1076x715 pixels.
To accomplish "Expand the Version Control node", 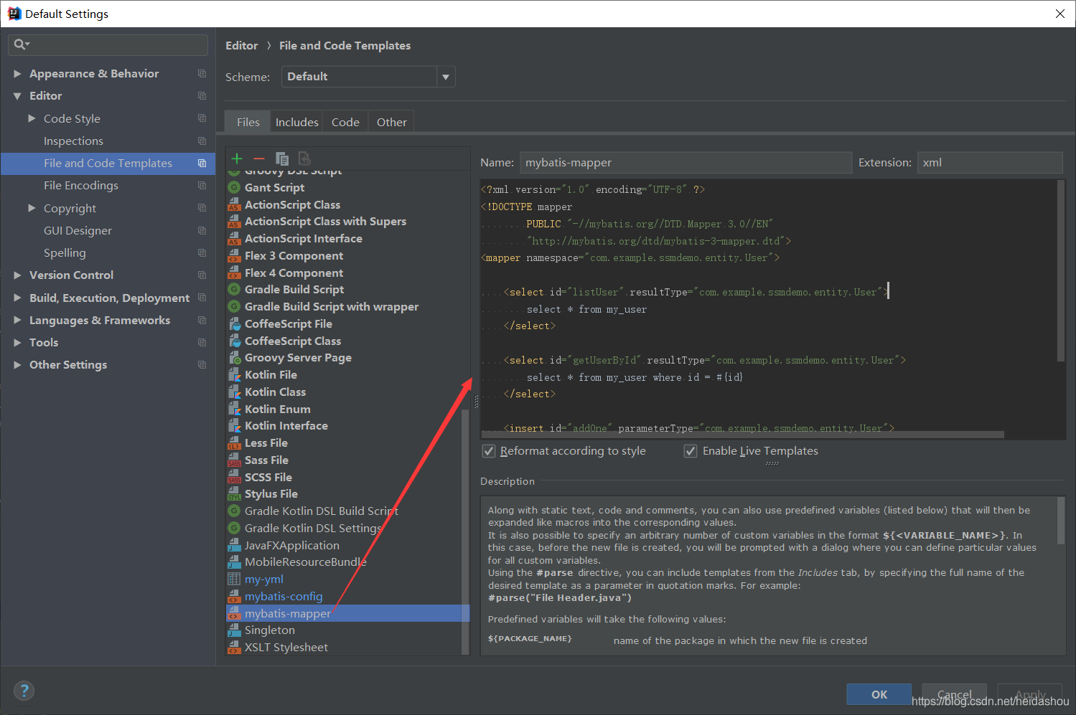I will [x=17, y=275].
